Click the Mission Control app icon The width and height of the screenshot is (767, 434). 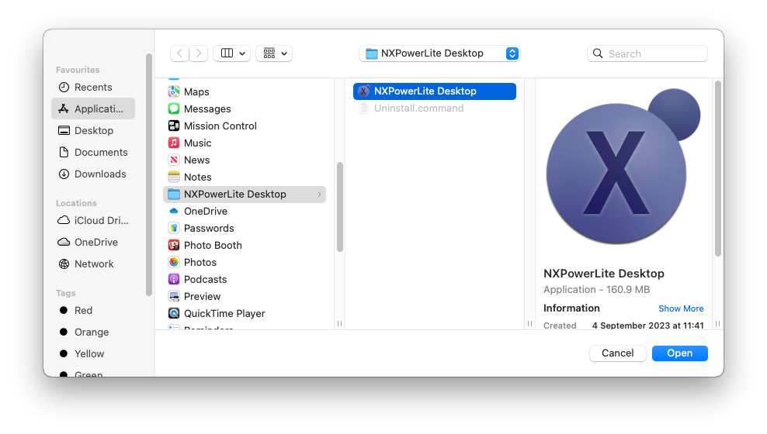tap(174, 126)
